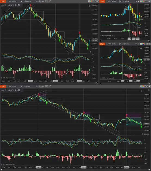The image size is (151, 171).
Task: Click the gray link color swatch in 3 Second chart
Action: tap(141, 86)
